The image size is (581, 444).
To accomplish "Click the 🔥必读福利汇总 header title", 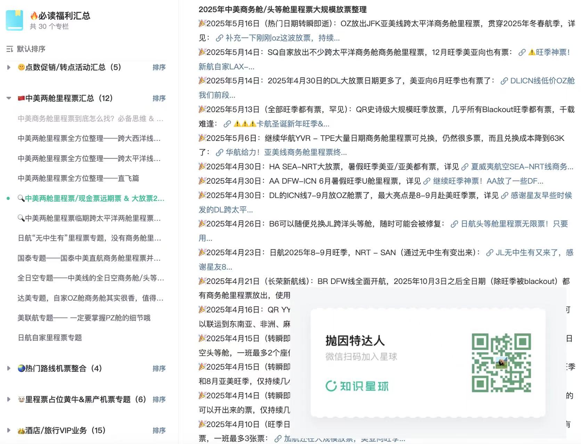I will [60, 16].
